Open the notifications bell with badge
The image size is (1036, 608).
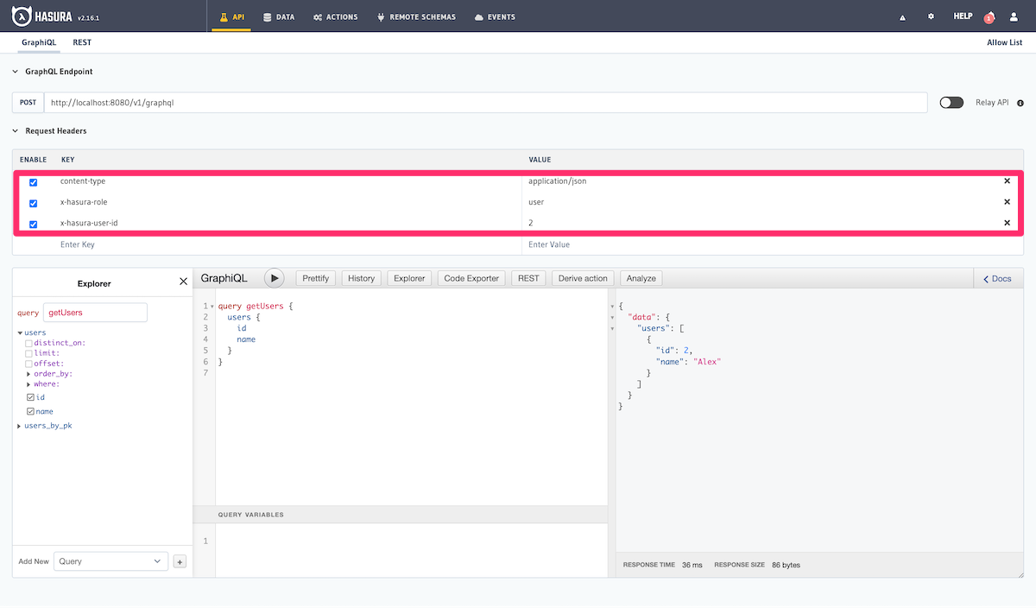point(988,16)
